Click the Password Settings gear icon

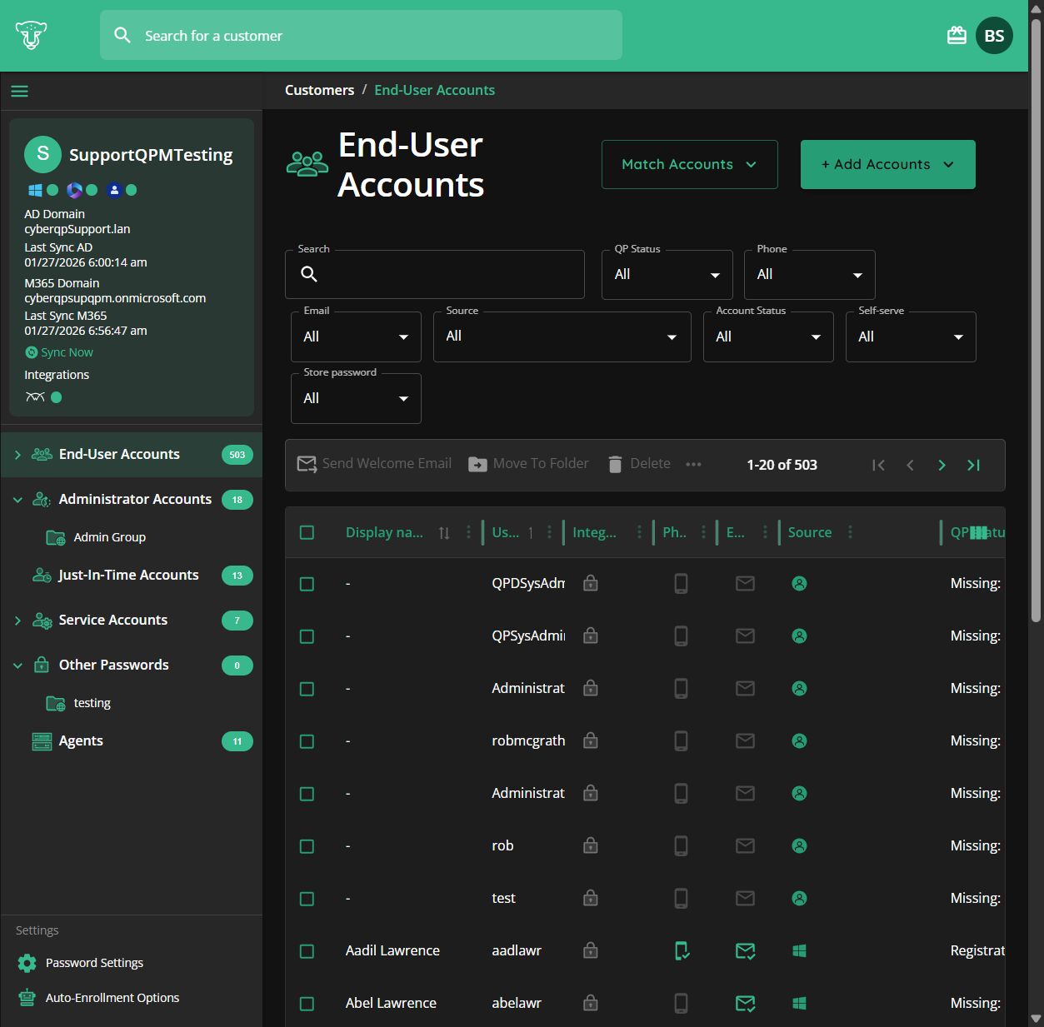click(x=27, y=963)
